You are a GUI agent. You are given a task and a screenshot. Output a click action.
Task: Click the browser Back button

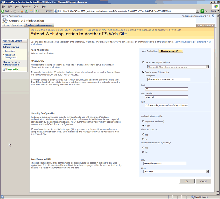point(5,11)
